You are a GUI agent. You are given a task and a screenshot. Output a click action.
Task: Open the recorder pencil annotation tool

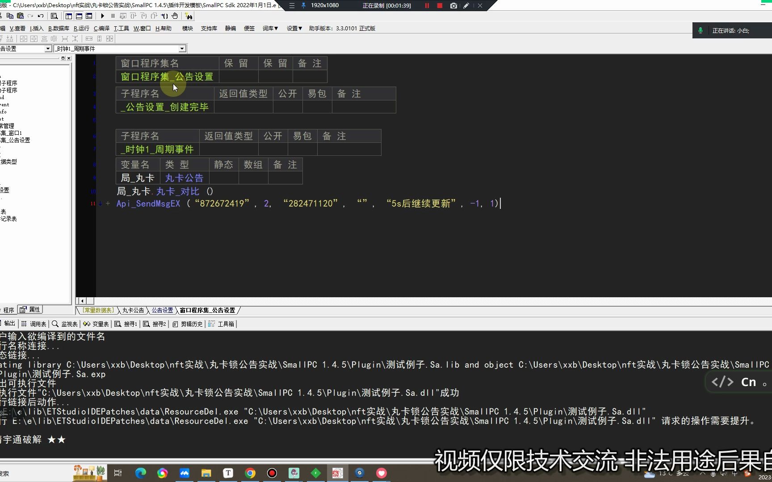point(466,5)
